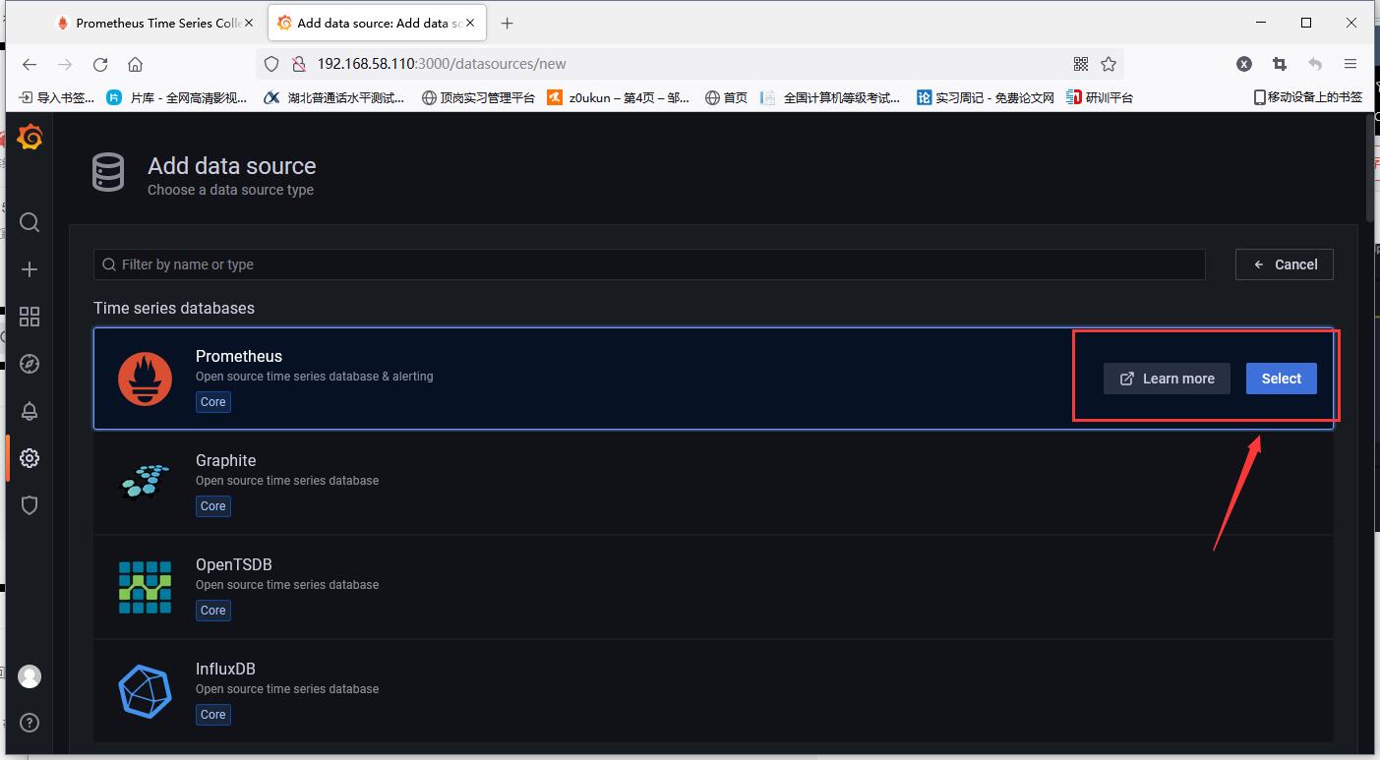Click the page vertical scrollbar
Screen dimensions: 1380x760
(1372, 167)
